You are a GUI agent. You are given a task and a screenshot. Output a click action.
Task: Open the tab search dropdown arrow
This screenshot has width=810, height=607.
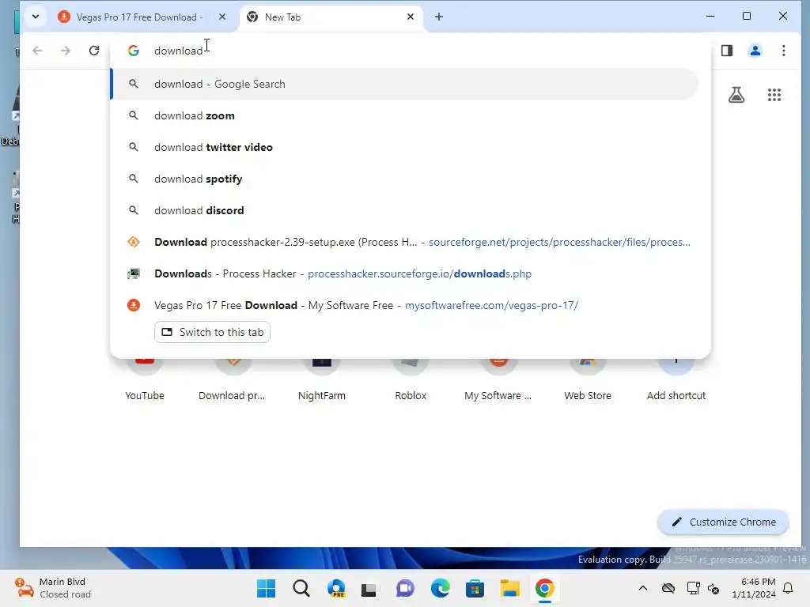tap(35, 17)
